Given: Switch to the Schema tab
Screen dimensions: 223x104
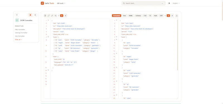Looking at the screenshot, I should tap(138, 16).
